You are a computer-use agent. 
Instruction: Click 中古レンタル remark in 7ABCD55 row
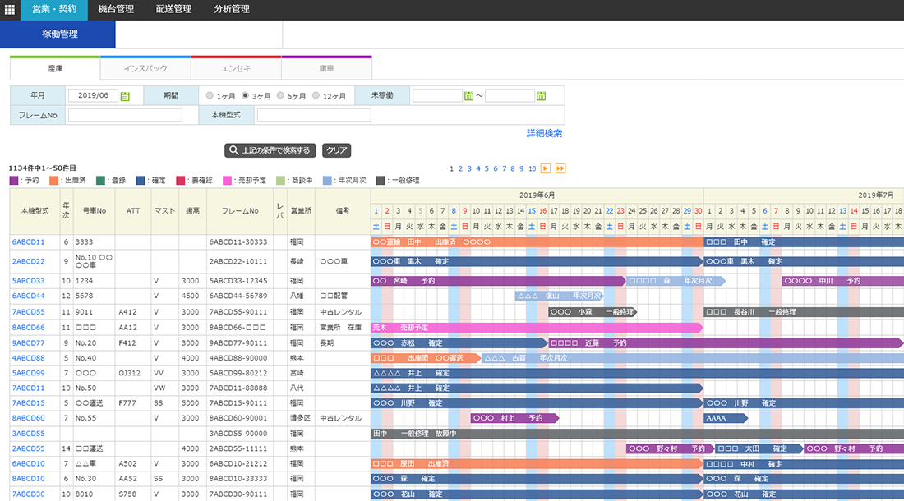click(x=341, y=312)
